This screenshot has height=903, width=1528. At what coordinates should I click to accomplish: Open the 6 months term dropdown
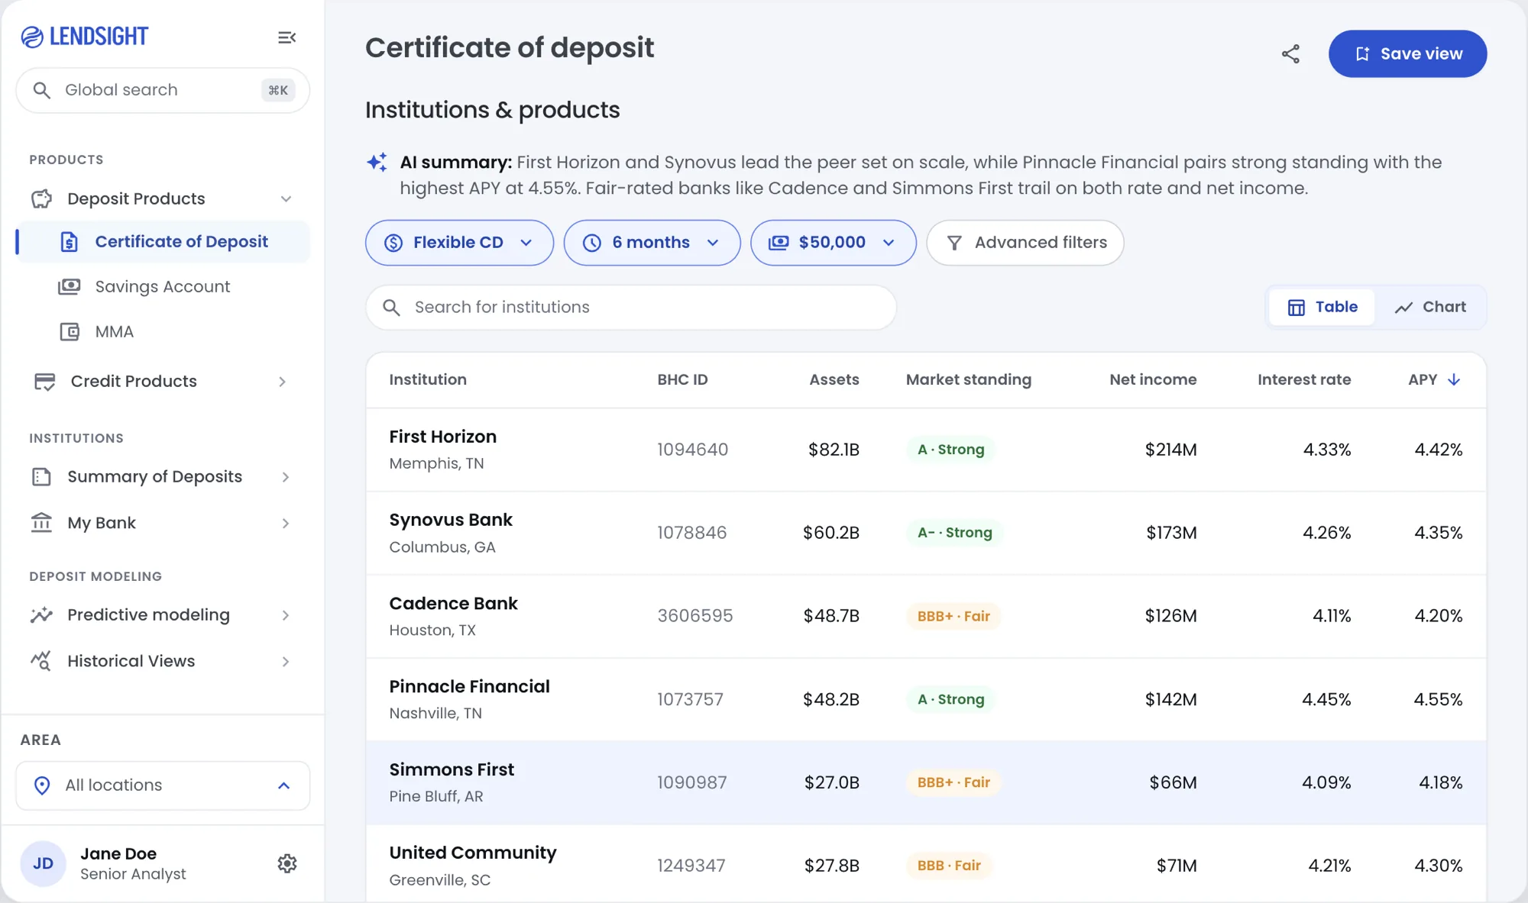(652, 243)
